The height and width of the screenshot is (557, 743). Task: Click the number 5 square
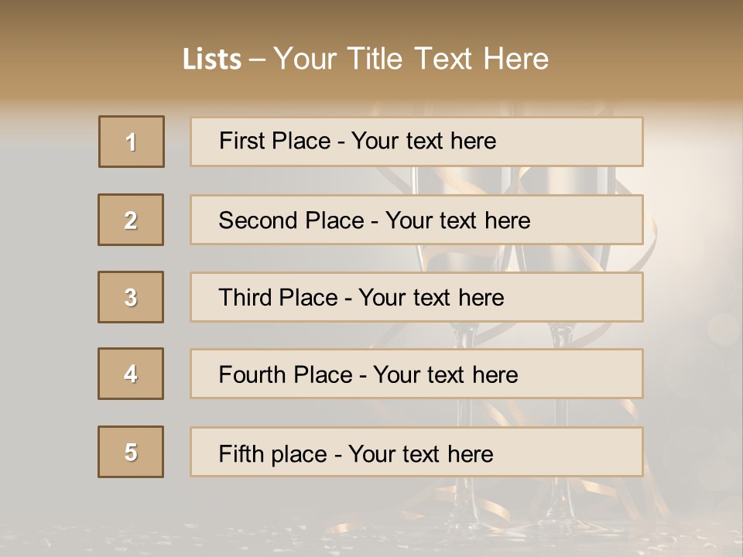[x=131, y=452]
